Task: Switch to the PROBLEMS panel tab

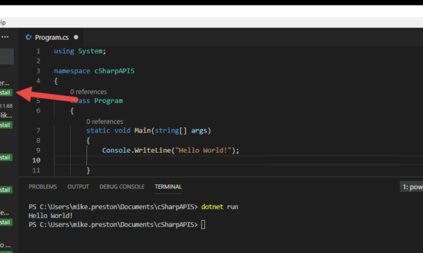Action: coord(43,187)
